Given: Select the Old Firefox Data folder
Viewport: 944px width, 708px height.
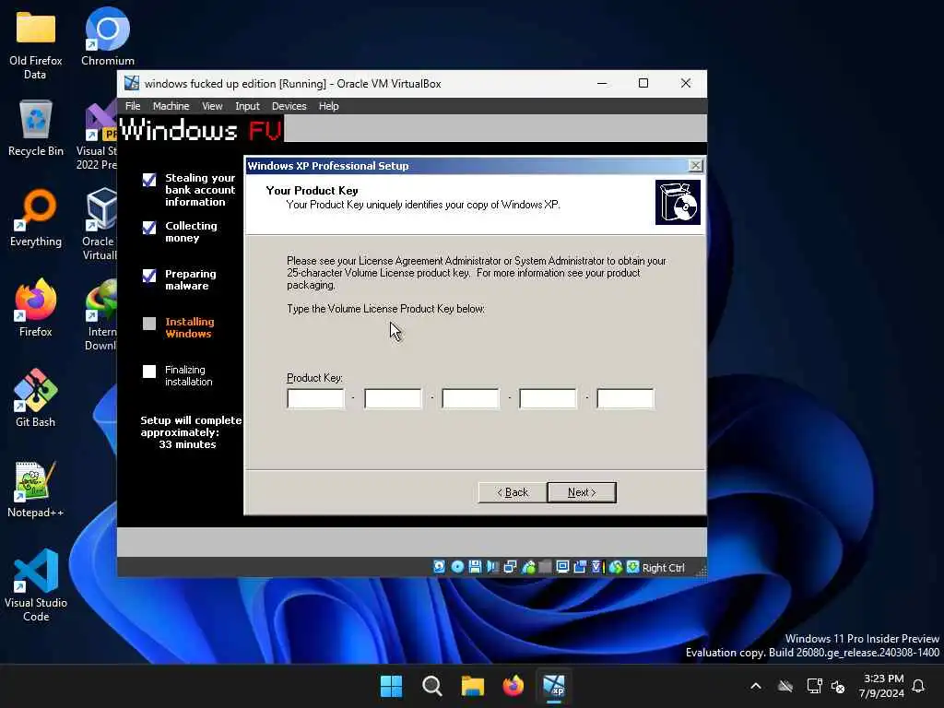Looking at the screenshot, I should pos(36,43).
